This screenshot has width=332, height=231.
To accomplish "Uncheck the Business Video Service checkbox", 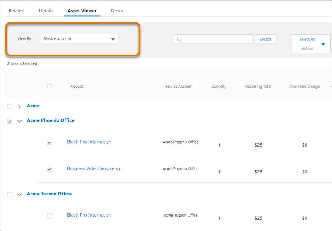I will 49,169.
